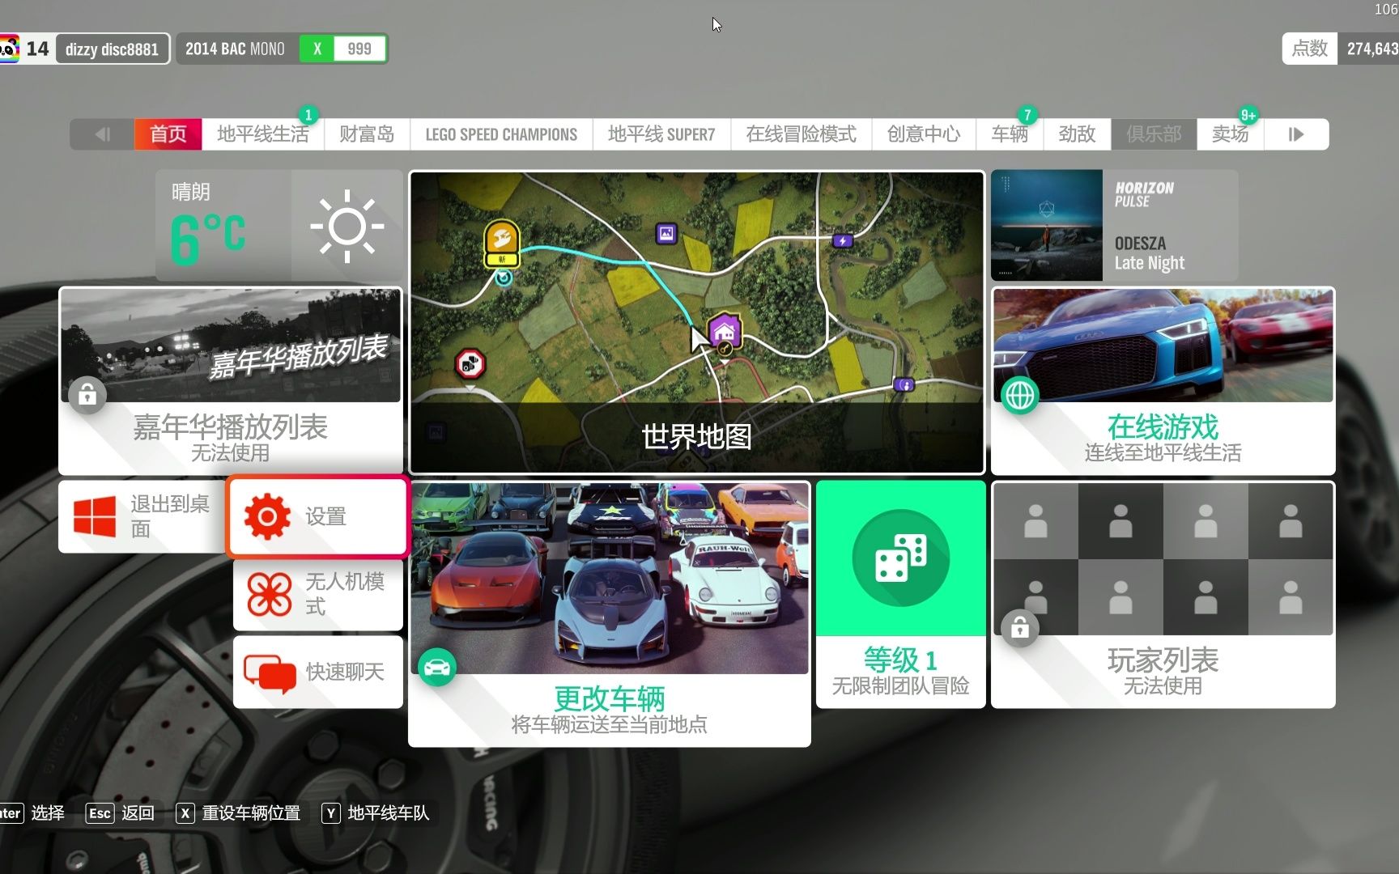The height and width of the screenshot is (874, 1399).
Task: Click the 274,643 points value
Action: click(x=1372, y=49)
